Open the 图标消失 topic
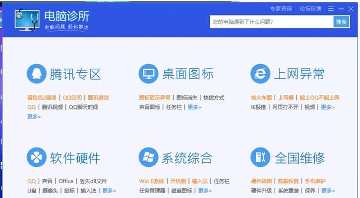Screen dimensions: 360x198 [x=187, y=98]
